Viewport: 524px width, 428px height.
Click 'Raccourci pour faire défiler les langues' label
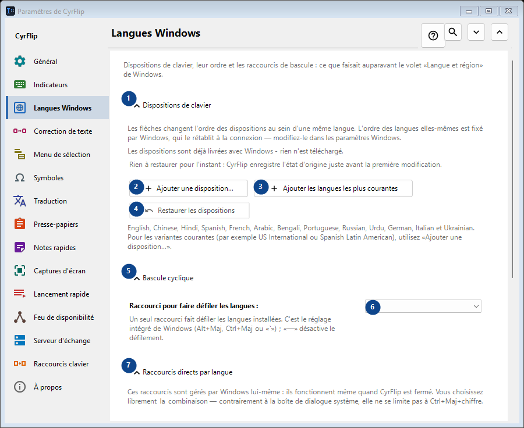coord(194,306)
